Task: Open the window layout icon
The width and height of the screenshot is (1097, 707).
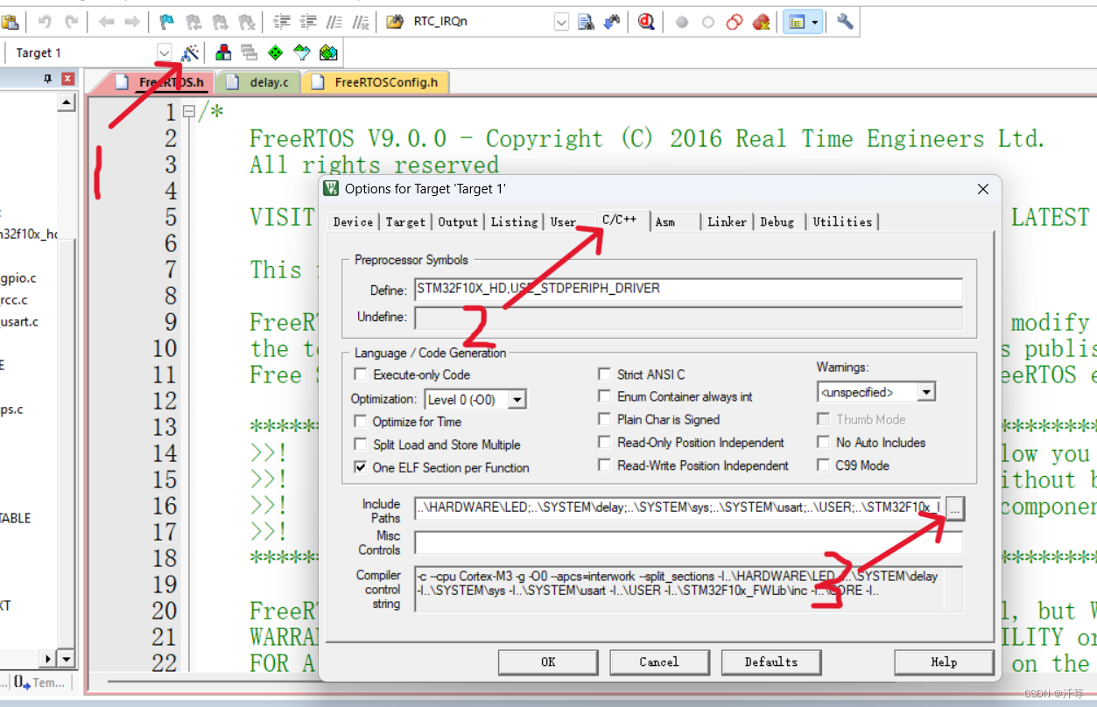Action: click(796, 22)
